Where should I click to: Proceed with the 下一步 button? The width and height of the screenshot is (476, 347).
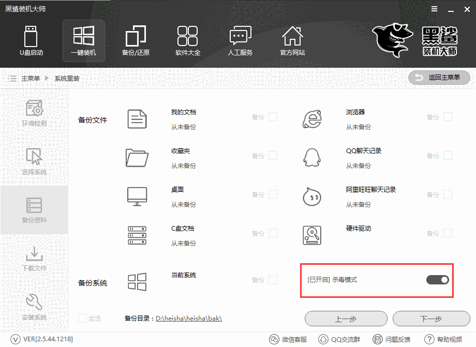(431, 319)
